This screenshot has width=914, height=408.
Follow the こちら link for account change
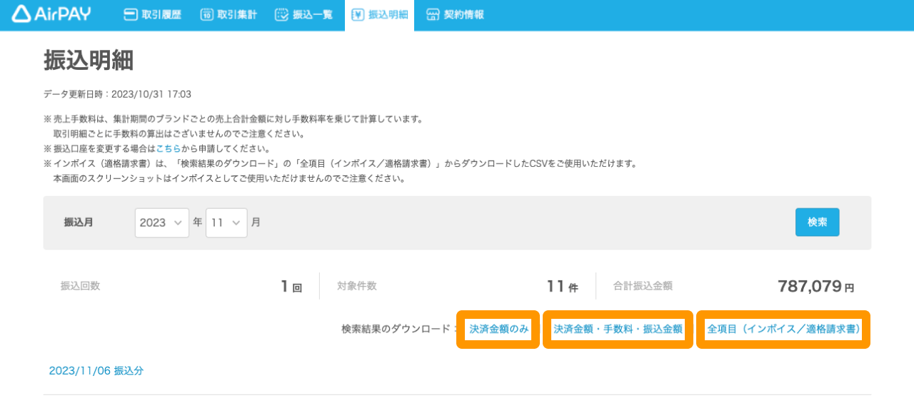(169, 149)
